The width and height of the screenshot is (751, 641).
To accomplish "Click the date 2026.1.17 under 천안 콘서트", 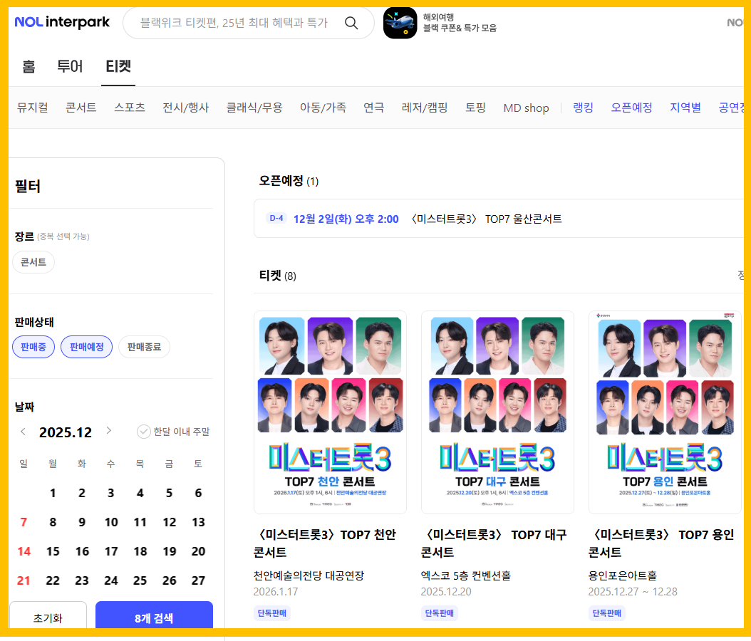I will coord(276,592).
